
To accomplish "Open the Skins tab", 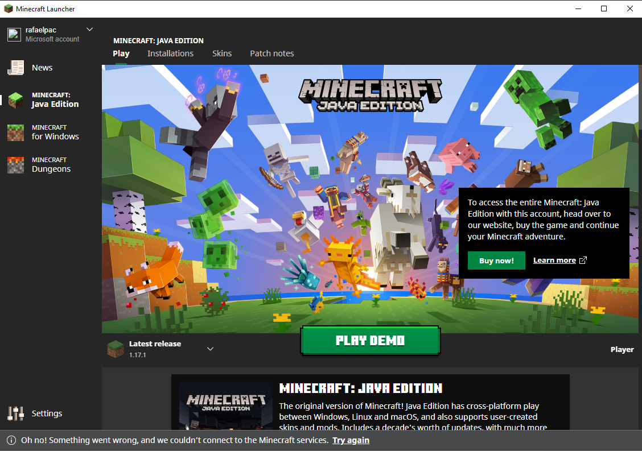I will [222, 53].
